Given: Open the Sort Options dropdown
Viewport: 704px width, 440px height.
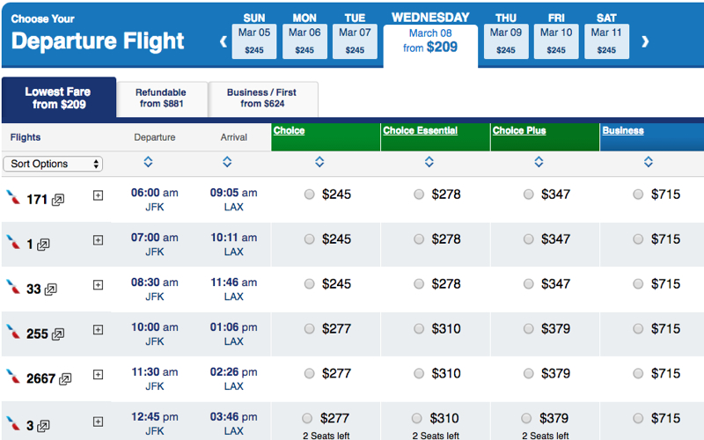Looking at the screenshot, I should pyautogui.click(x=53, y=164).
